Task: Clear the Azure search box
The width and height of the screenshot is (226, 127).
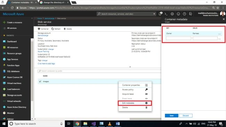Action: point(154,14)
